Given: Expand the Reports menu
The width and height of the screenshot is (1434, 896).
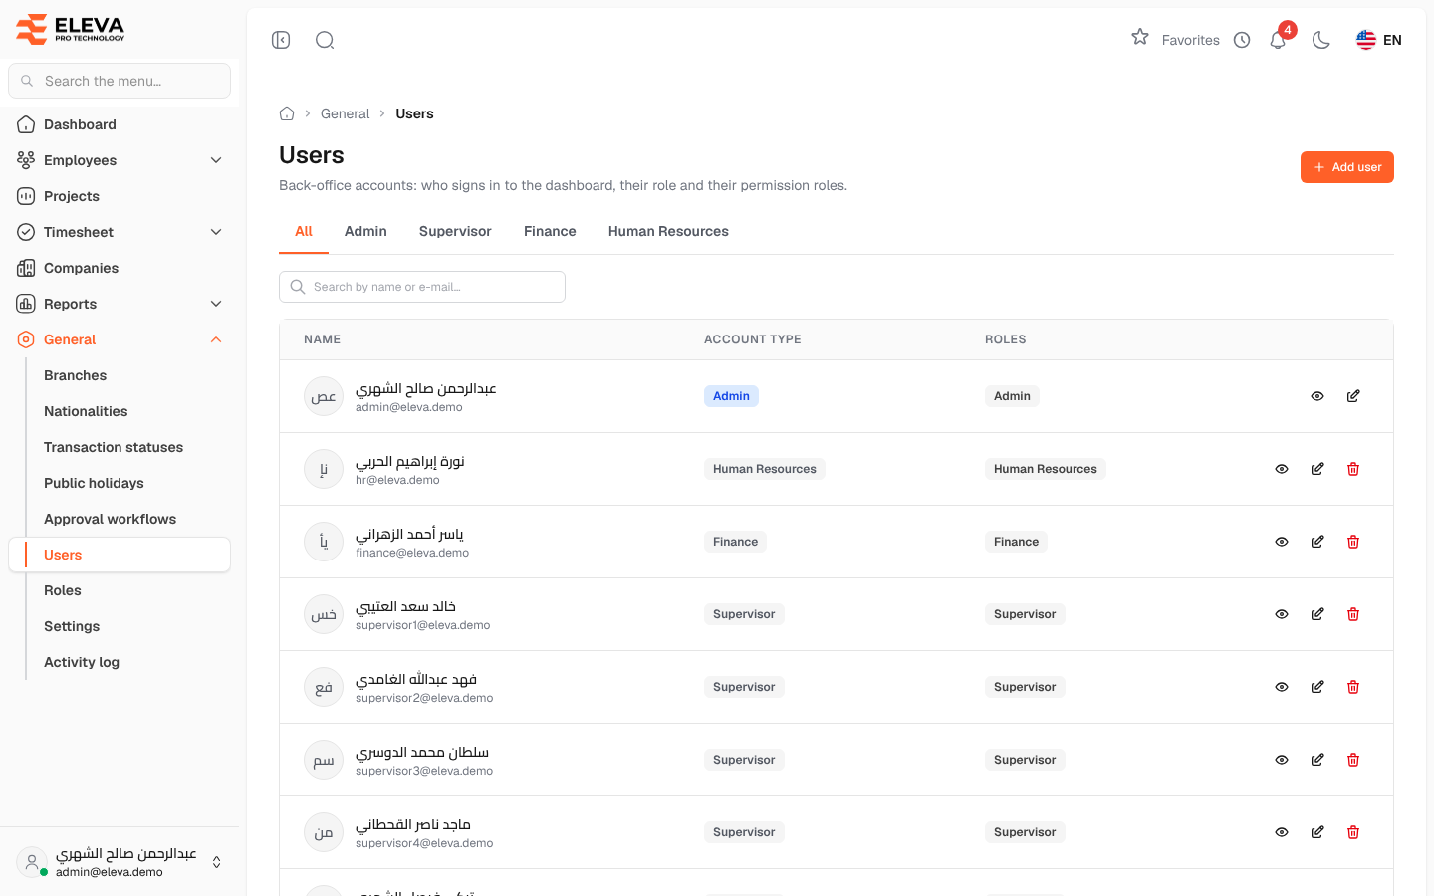Looking at the screenshot, I should coord(119,304).
